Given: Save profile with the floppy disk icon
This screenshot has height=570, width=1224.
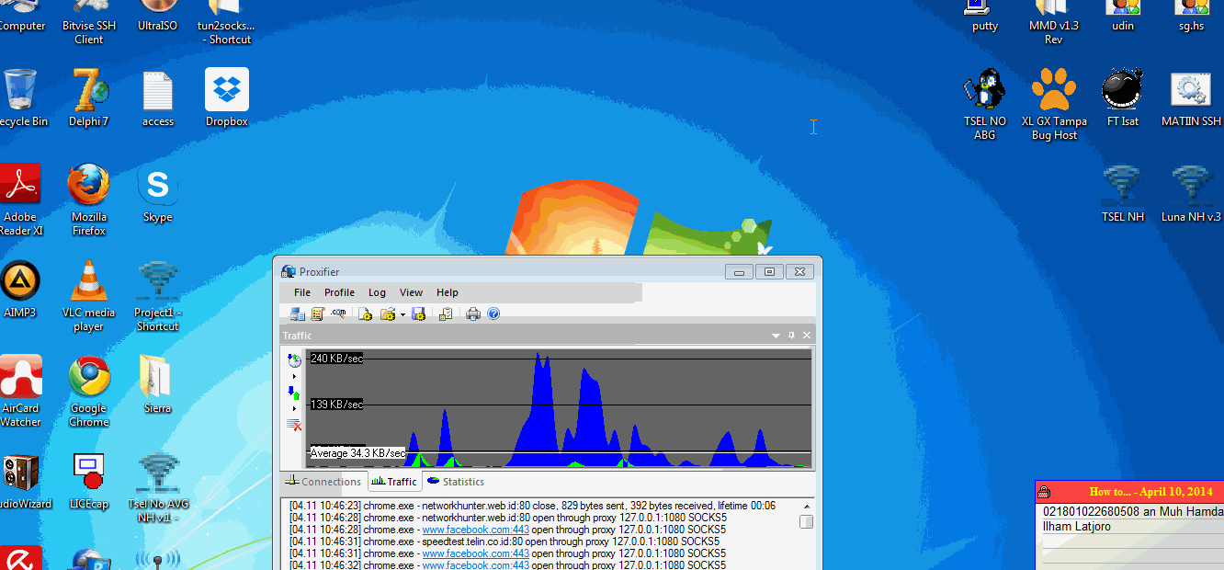Looking at the screenshot, I should [418, 313].
